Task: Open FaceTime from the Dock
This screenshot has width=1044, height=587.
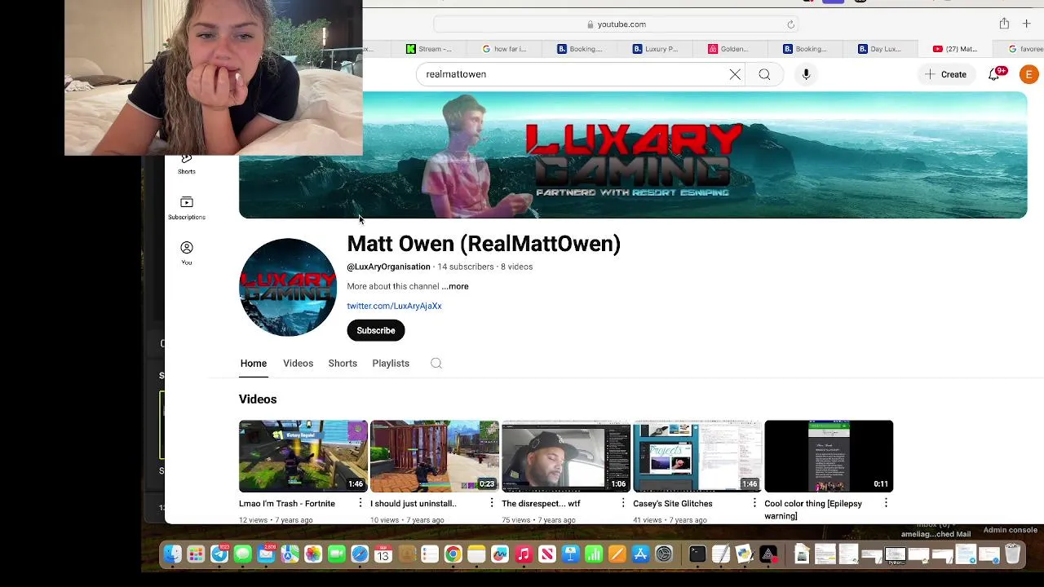Action: (x=336, y=555)
